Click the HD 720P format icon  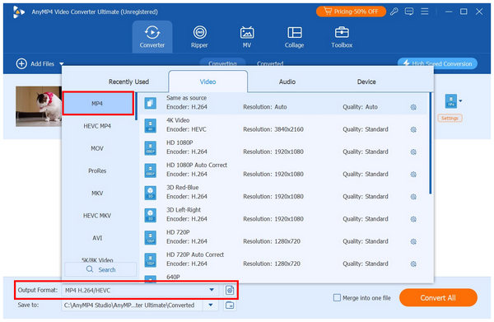coord(151,237)
